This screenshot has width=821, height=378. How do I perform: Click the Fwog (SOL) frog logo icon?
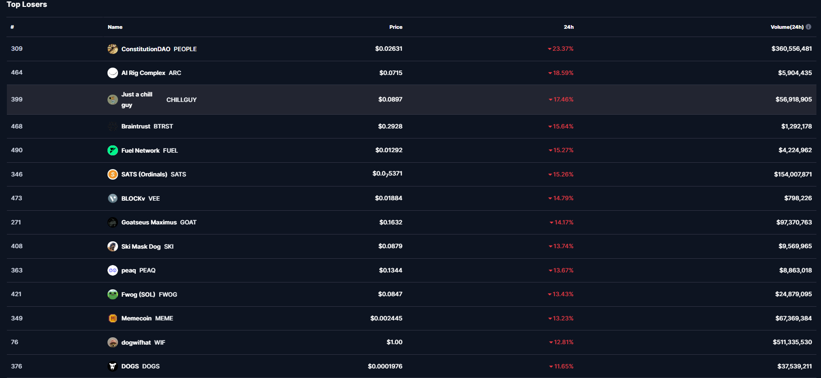point(113,294)
